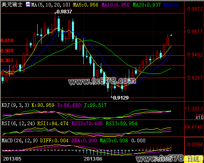Screen dimensions: 204x163
Task: Select the MA(5,10,20,10) indicator label
Action: (x=51, y=5)
